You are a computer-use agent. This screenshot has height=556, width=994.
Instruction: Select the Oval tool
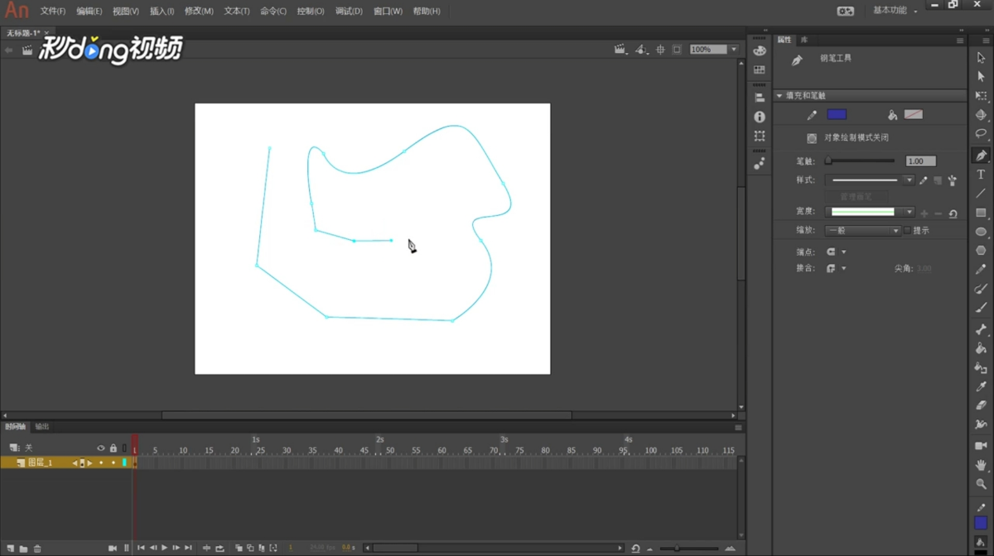click(x=981, y=232)
